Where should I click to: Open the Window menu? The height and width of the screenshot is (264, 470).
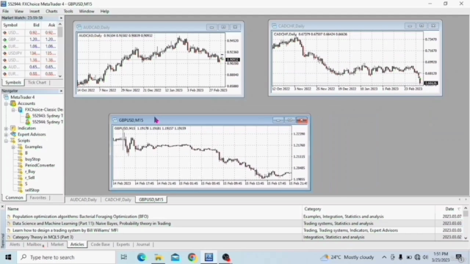coord(87,12)
